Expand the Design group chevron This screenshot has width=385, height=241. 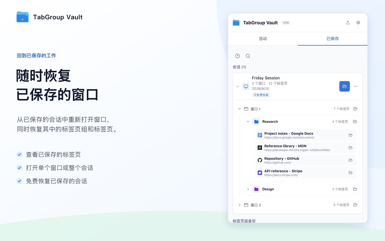click(x=248, y=189)
